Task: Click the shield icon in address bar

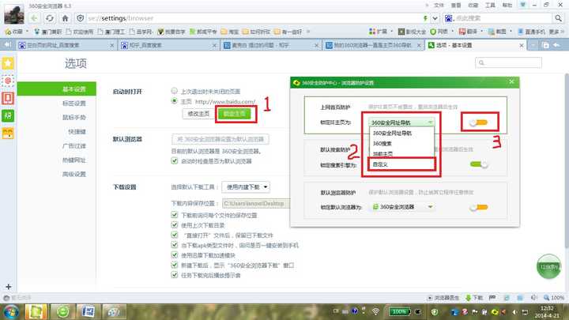Action: pyautogui.click(x=80, y=17)
